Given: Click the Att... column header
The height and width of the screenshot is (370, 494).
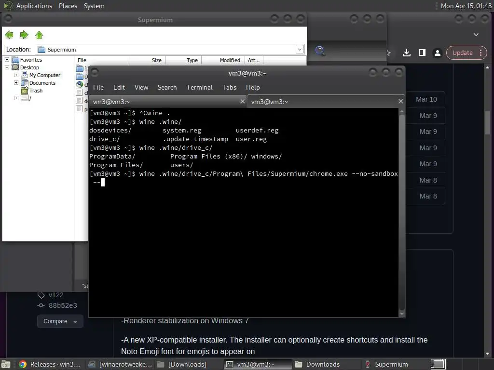Looking at the screenshot, I should [x=254, y=60].
